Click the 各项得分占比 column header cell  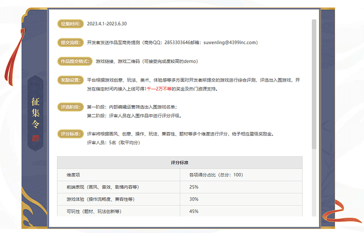[x=241, y=175]
